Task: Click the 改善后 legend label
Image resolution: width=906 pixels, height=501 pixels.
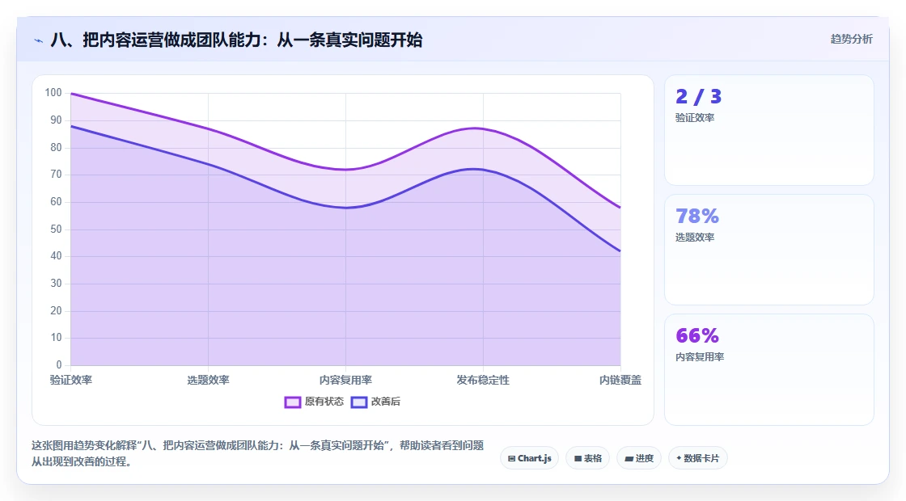Action: point(386,401)
